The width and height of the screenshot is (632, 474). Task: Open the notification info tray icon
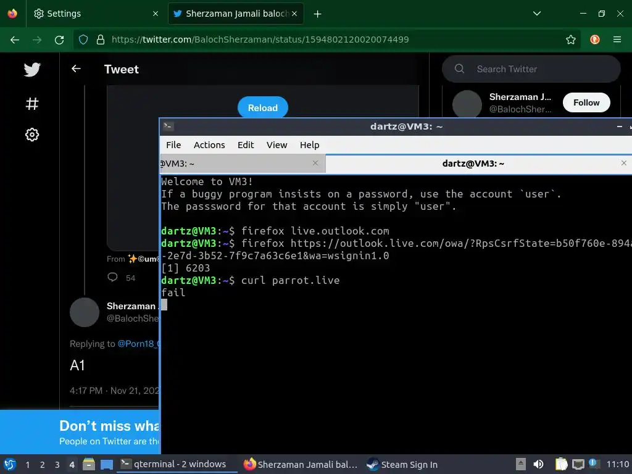pos(593,464)
